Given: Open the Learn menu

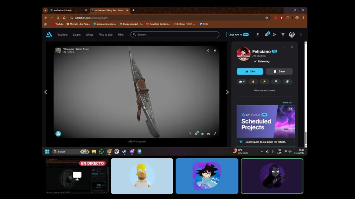Looking at the screenshot, I should click(x=77, y=35).
